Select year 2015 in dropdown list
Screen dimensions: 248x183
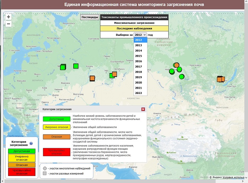pos(140,56)
